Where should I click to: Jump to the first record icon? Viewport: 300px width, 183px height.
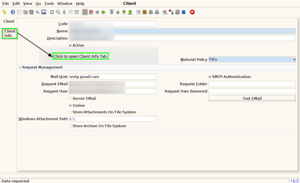(x=112, y=12)
